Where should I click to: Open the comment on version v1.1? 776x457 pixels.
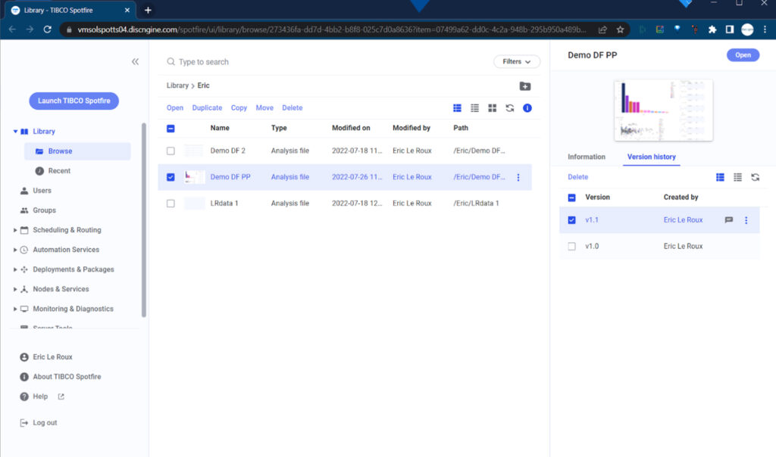(x=728, y=220)
